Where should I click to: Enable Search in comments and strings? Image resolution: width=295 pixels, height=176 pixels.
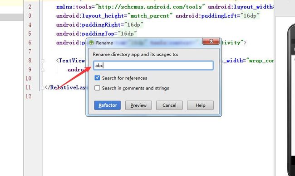(x=97, y=88)
